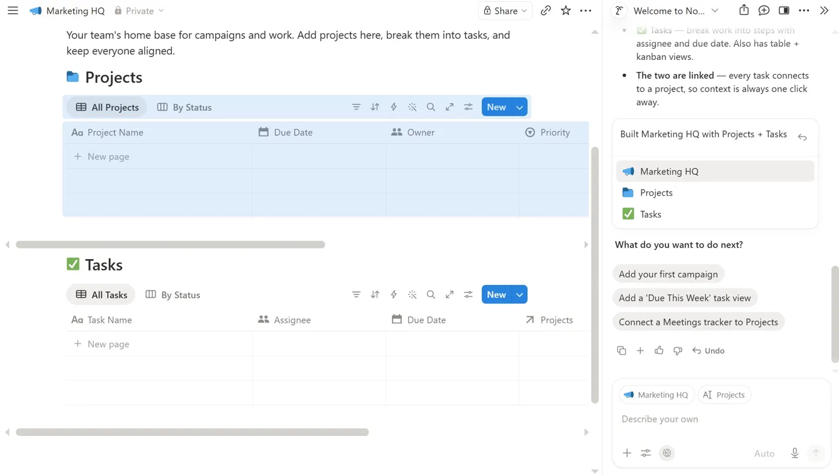Click filter icon in Projects toolbar

tap(357, 107)
